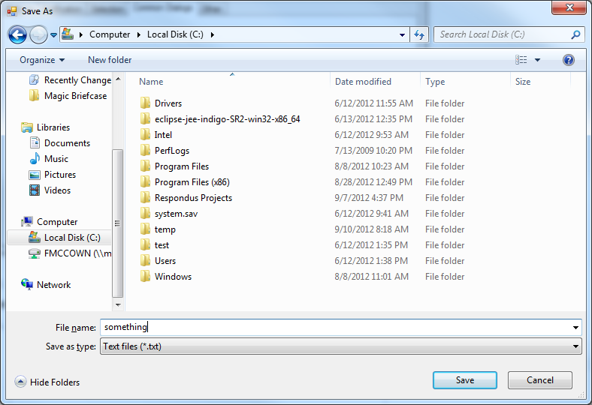Click the Save As title bar icon

[x=12, y=11]
